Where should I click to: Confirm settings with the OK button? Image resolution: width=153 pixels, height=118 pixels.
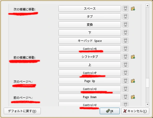coord(109,111)
